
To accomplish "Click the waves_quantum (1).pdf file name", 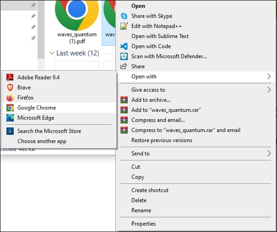I will tap(77, 38).
